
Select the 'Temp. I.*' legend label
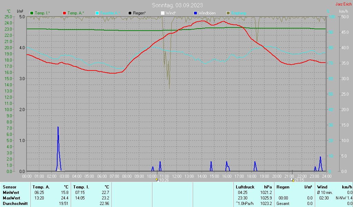point(42,13)
